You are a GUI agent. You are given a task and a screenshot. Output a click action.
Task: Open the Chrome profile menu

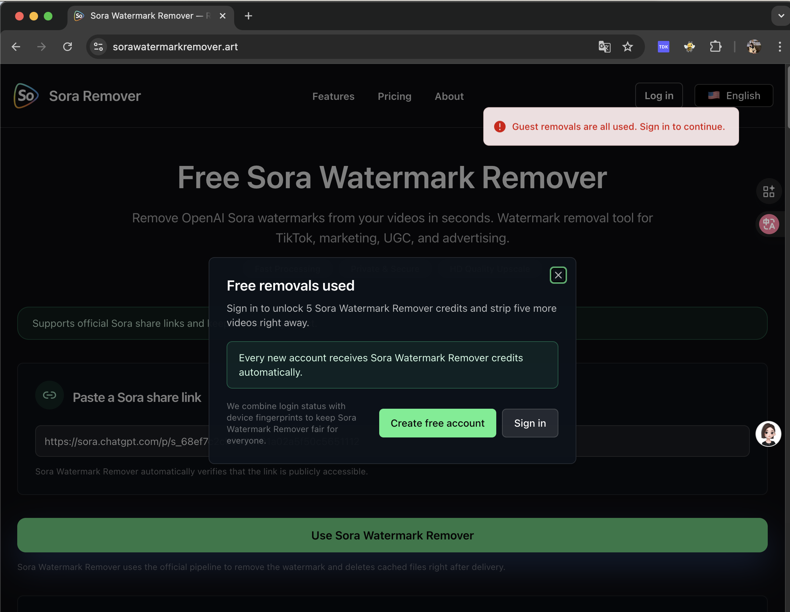click(754, 47)
